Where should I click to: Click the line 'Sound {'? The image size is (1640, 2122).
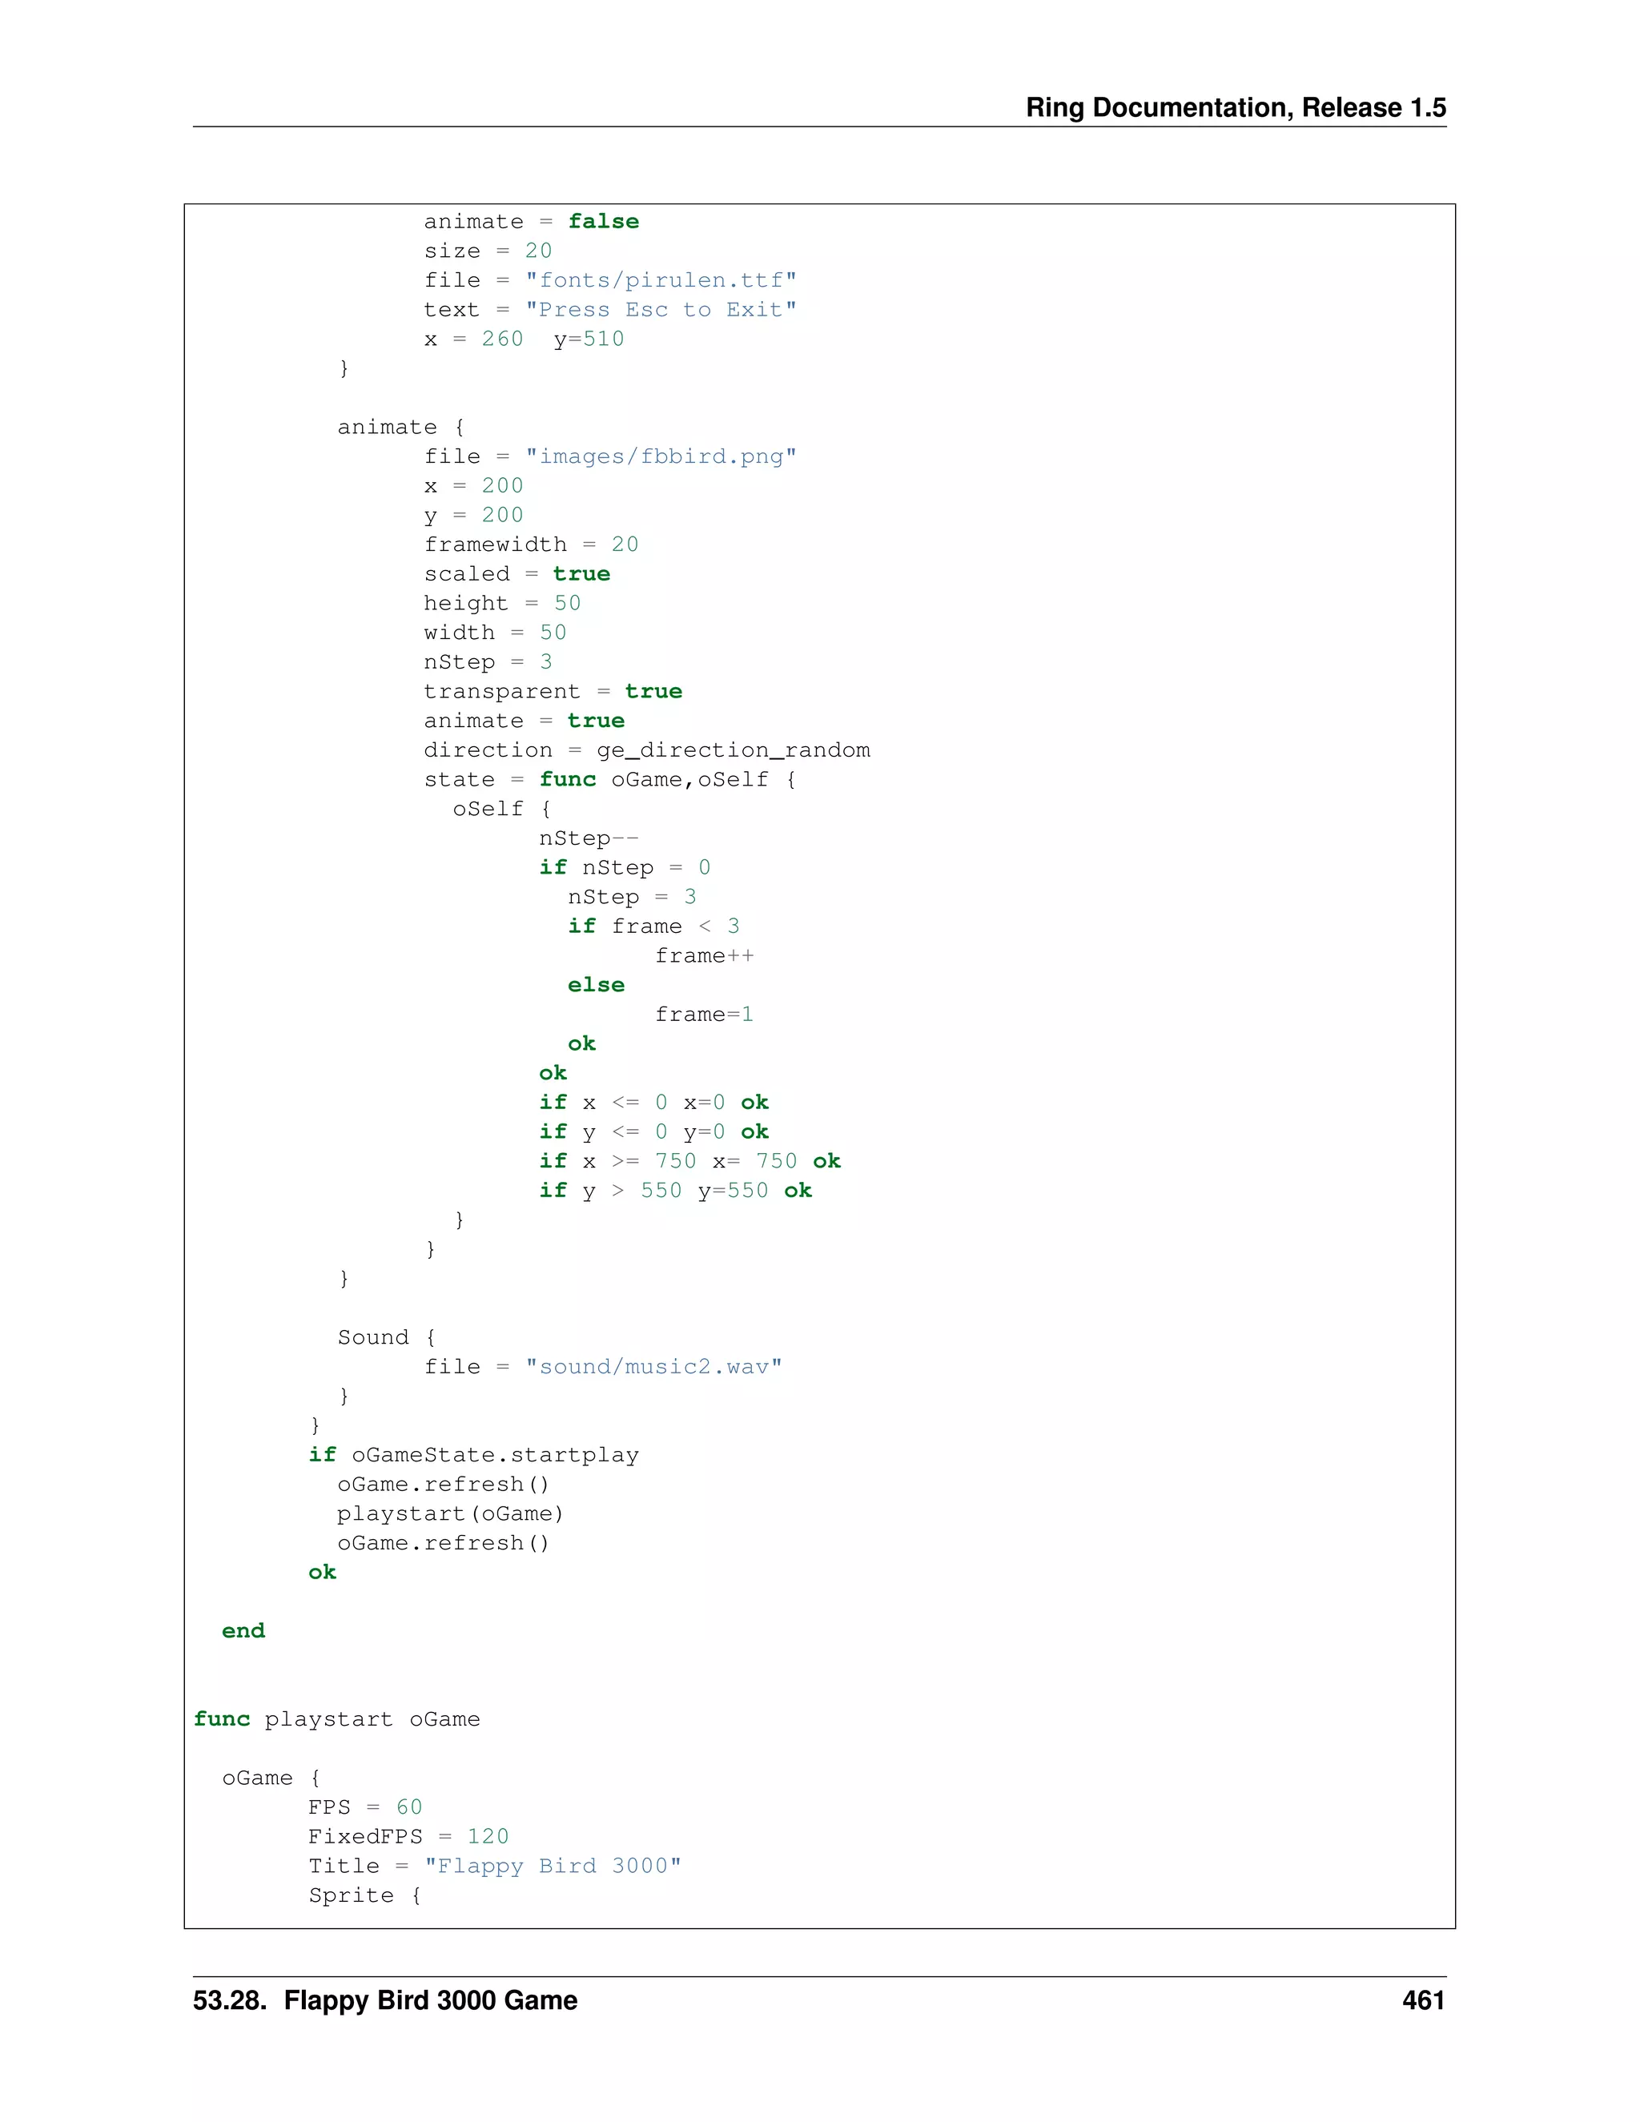387,1338
